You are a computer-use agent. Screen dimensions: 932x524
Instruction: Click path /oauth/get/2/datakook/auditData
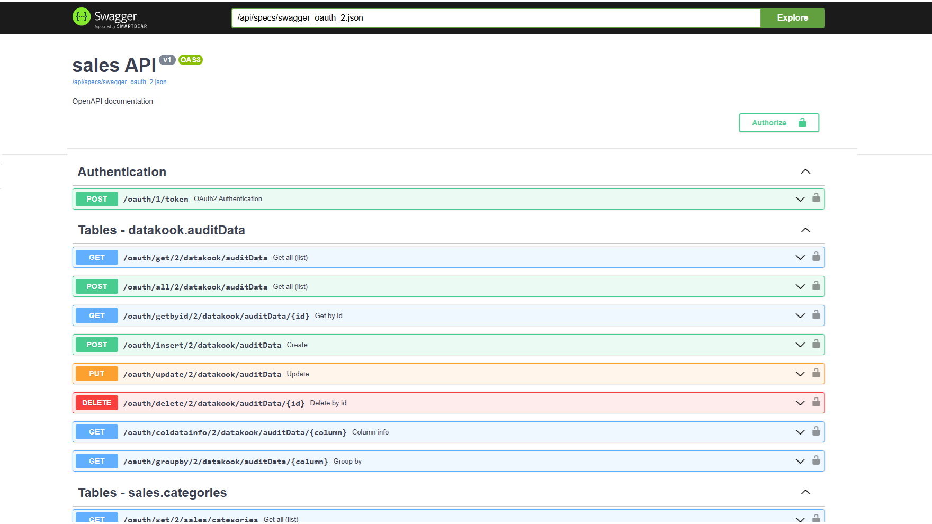[x=195, y=258]
